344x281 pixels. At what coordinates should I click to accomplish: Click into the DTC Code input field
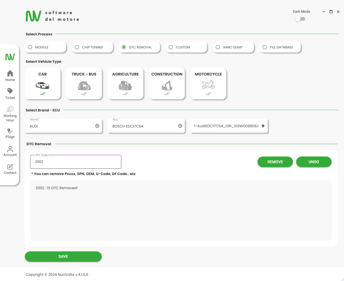coord(75,162)
